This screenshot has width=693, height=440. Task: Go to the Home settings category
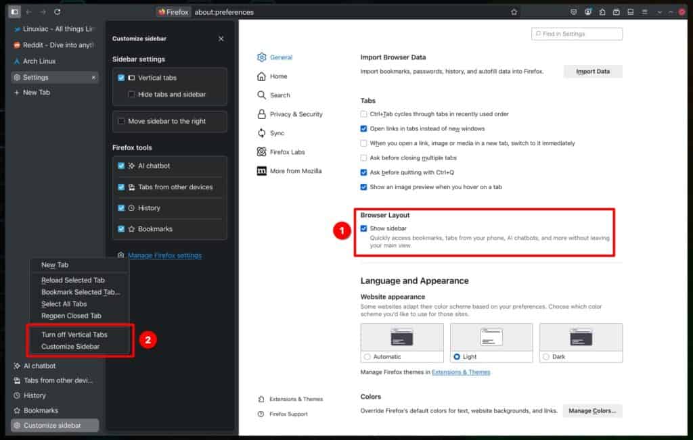pyautogui.click(x=278, y=76)
